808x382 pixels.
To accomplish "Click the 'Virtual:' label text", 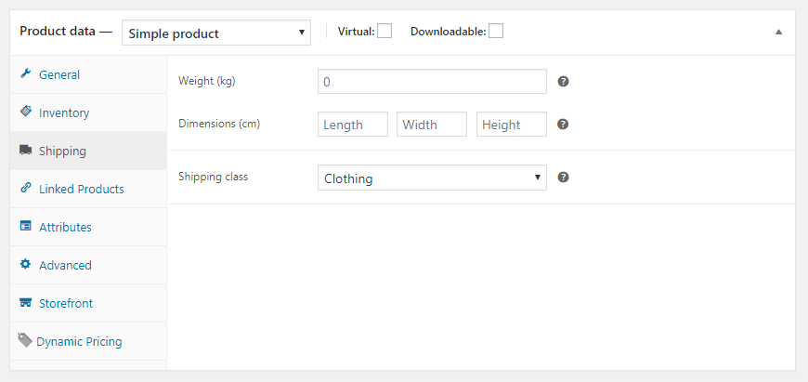I will coord(356,32).
